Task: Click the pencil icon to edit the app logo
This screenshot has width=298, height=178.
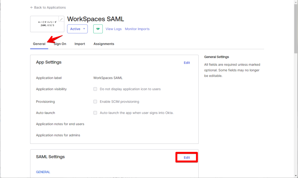Action: tap(61, 19)
